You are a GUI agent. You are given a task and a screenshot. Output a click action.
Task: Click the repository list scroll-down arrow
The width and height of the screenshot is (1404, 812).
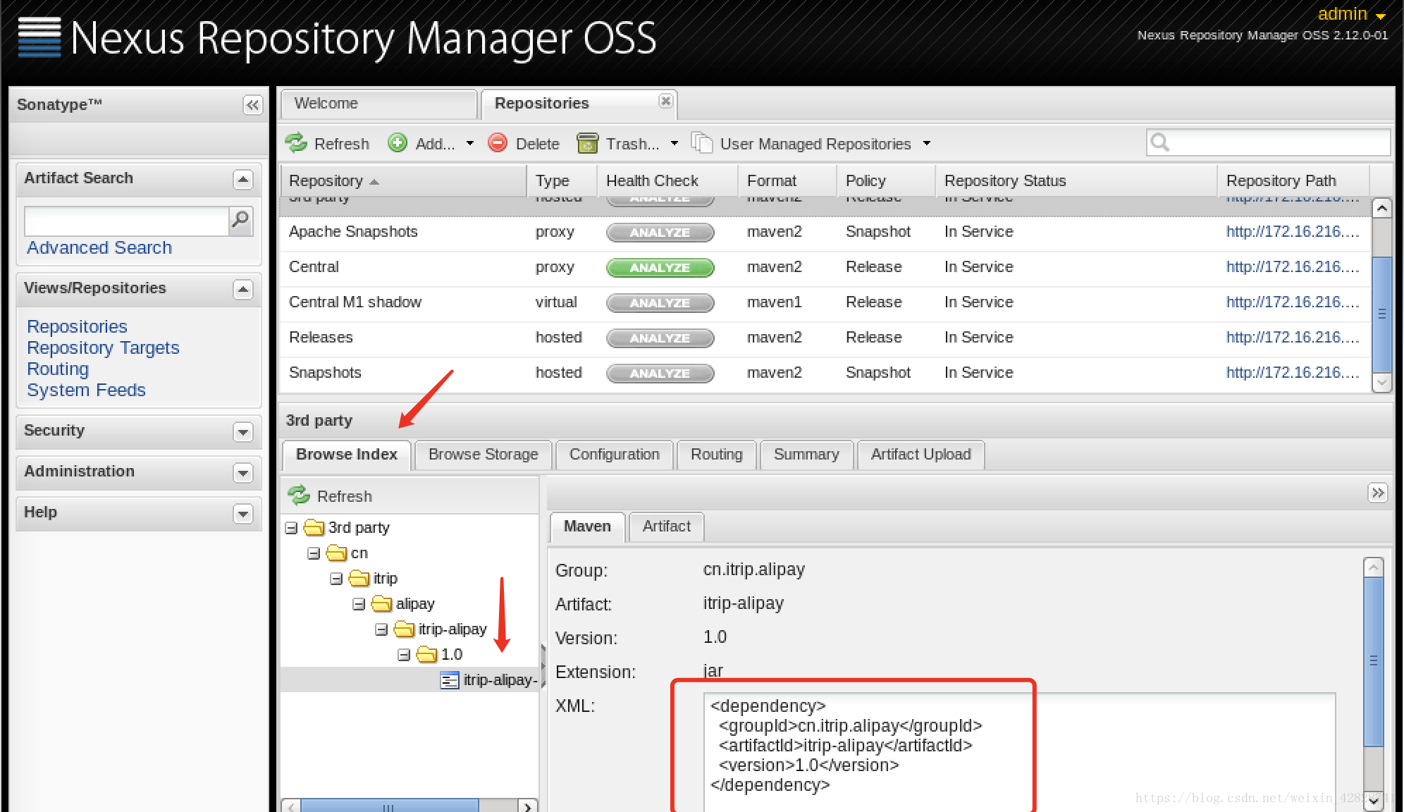1382,383
